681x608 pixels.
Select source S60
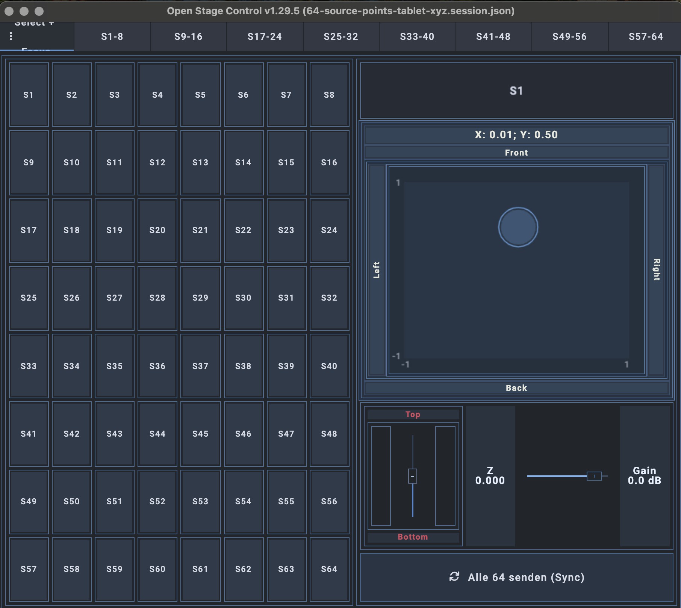coord(157,569)
